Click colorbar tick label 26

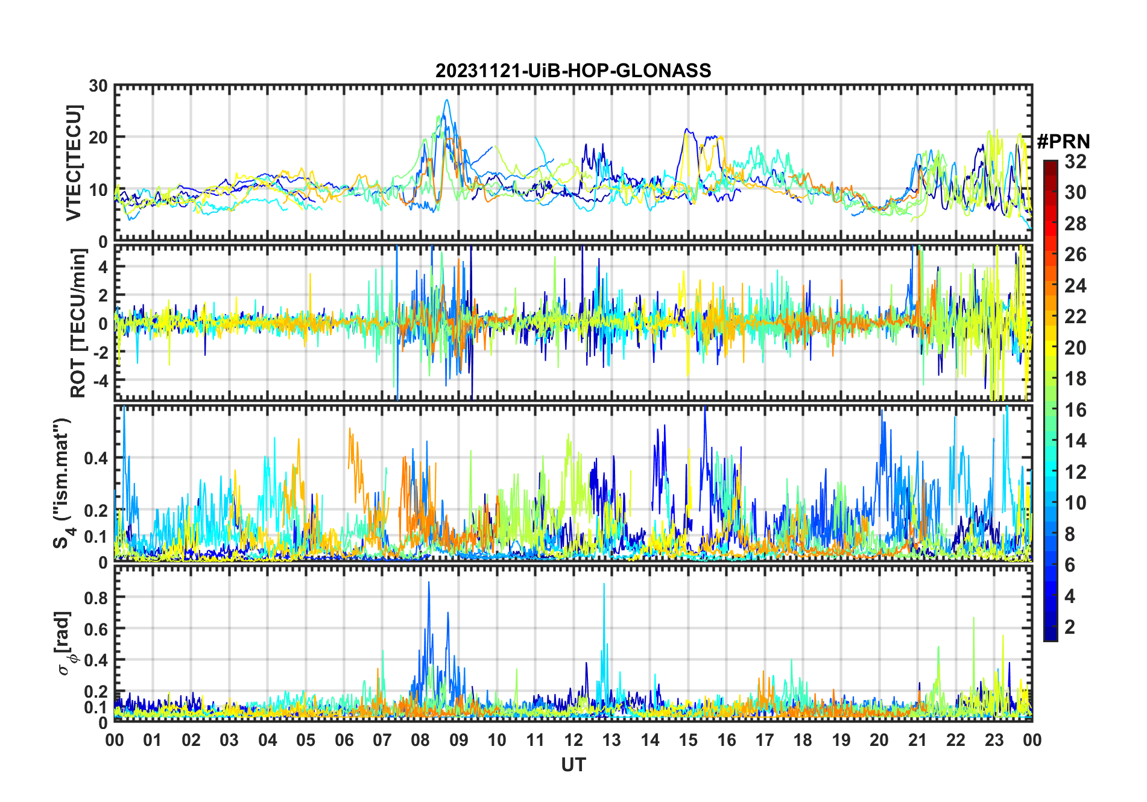tap(1075, 254)
